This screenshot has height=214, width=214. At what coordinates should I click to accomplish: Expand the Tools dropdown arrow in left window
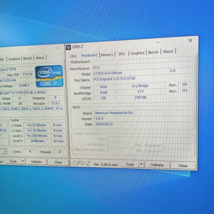click(23, 161)
